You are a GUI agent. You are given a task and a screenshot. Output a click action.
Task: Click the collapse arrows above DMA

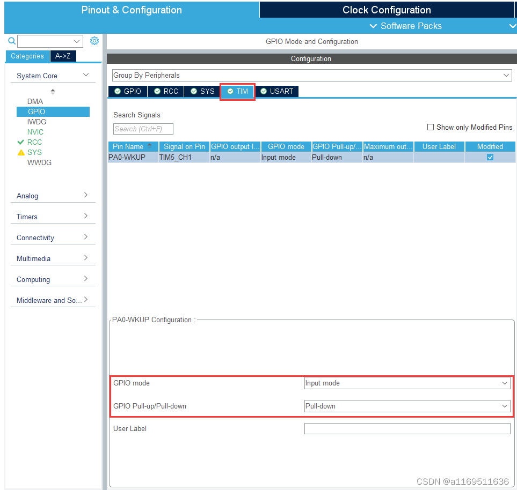pyautogui.click(x=53, y=92)
